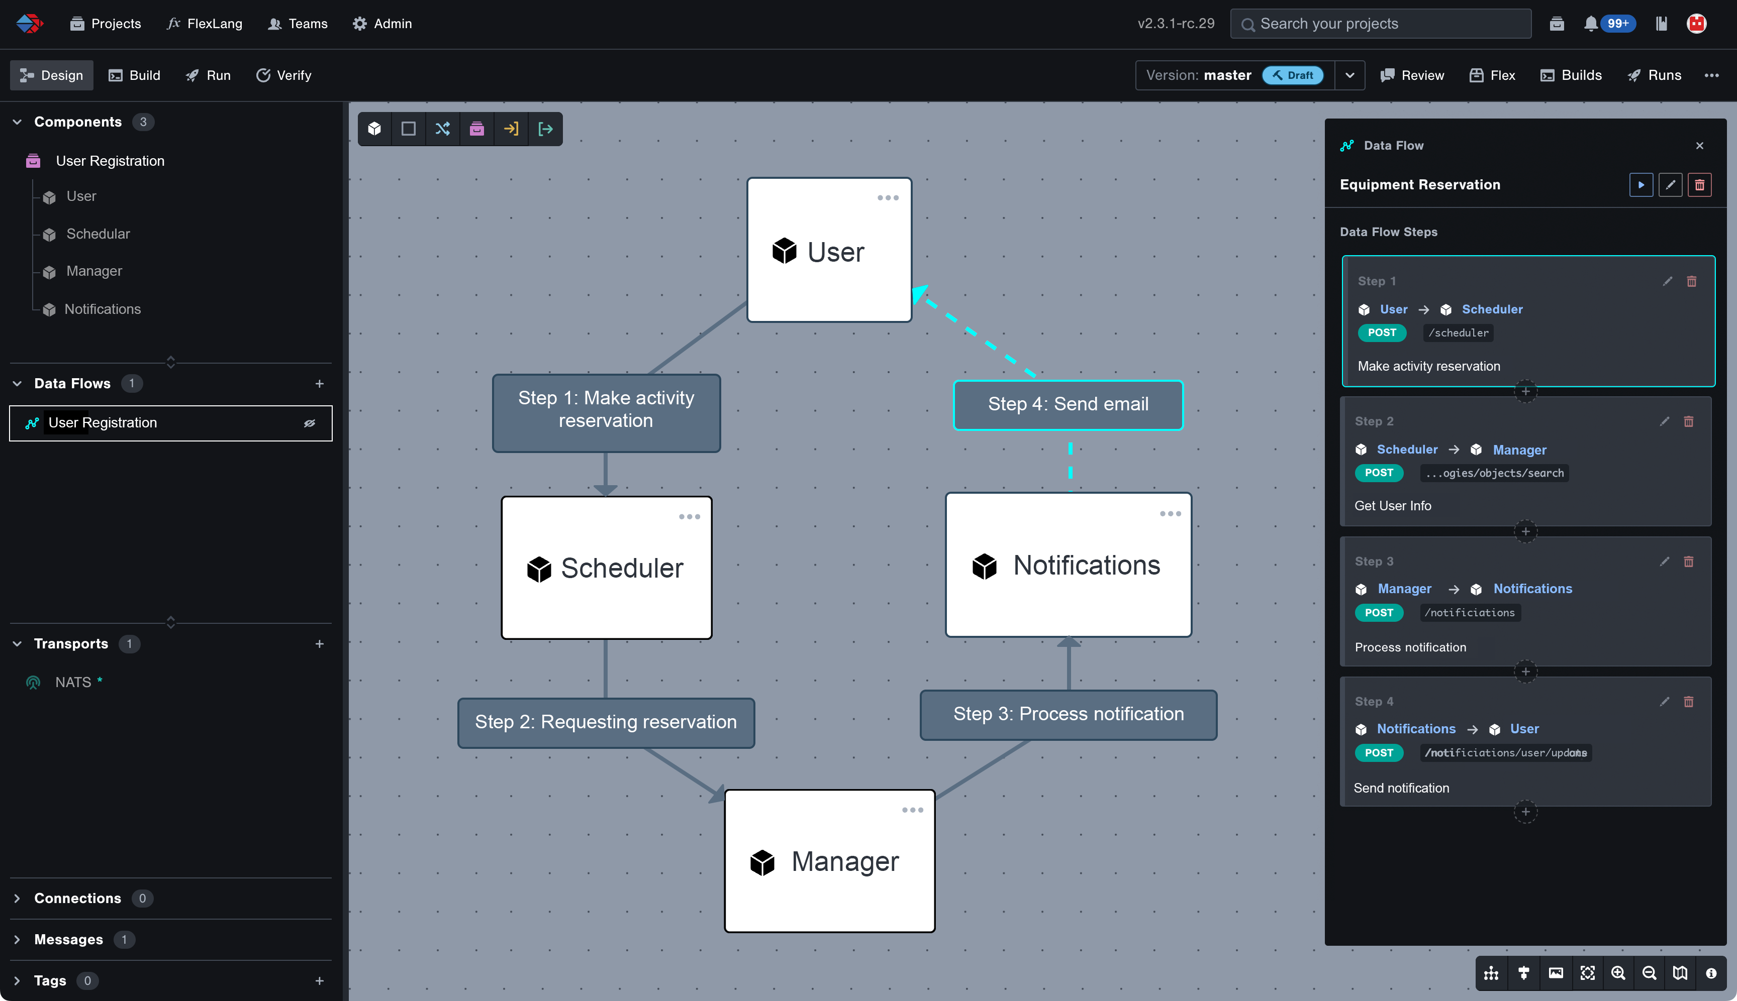Open the notifications bell with 99+ badge

coord(1591,24)
